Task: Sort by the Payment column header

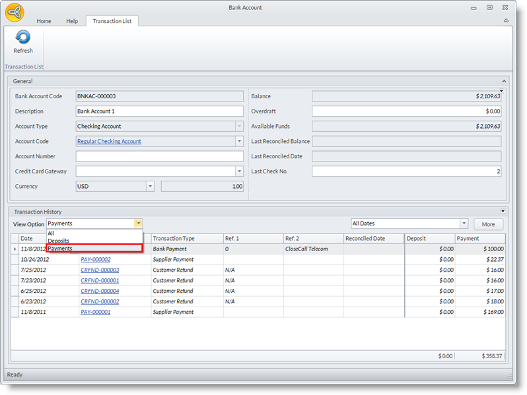Action: tap(480, 238)
